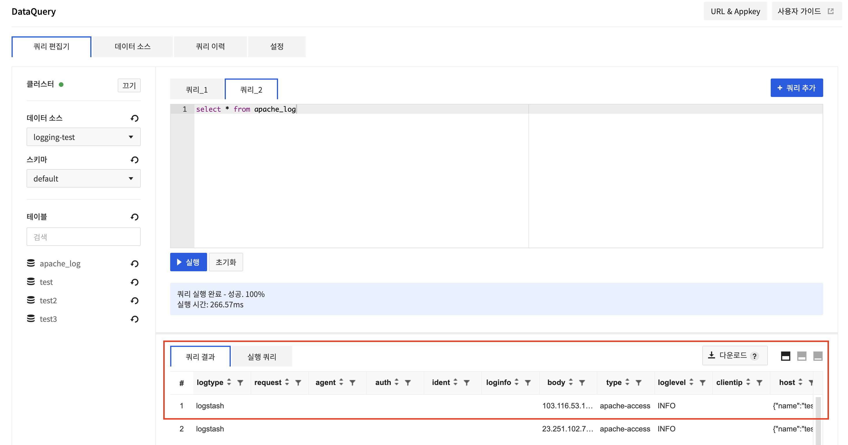Filter the loglevel column
848x445 pixels.
[x=703, y=382]
